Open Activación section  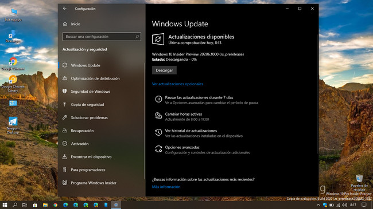pos(102,144)
